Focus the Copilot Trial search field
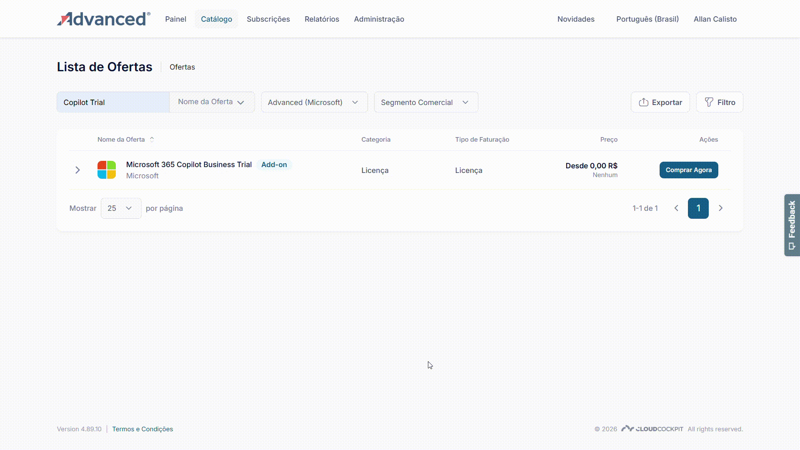The width and height of the screenshot is (800, 450). pyautogui.click(x=113, y=102)
